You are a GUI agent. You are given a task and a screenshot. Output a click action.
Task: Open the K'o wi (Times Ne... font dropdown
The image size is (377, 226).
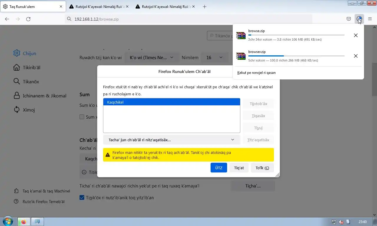tap(151, 57)
